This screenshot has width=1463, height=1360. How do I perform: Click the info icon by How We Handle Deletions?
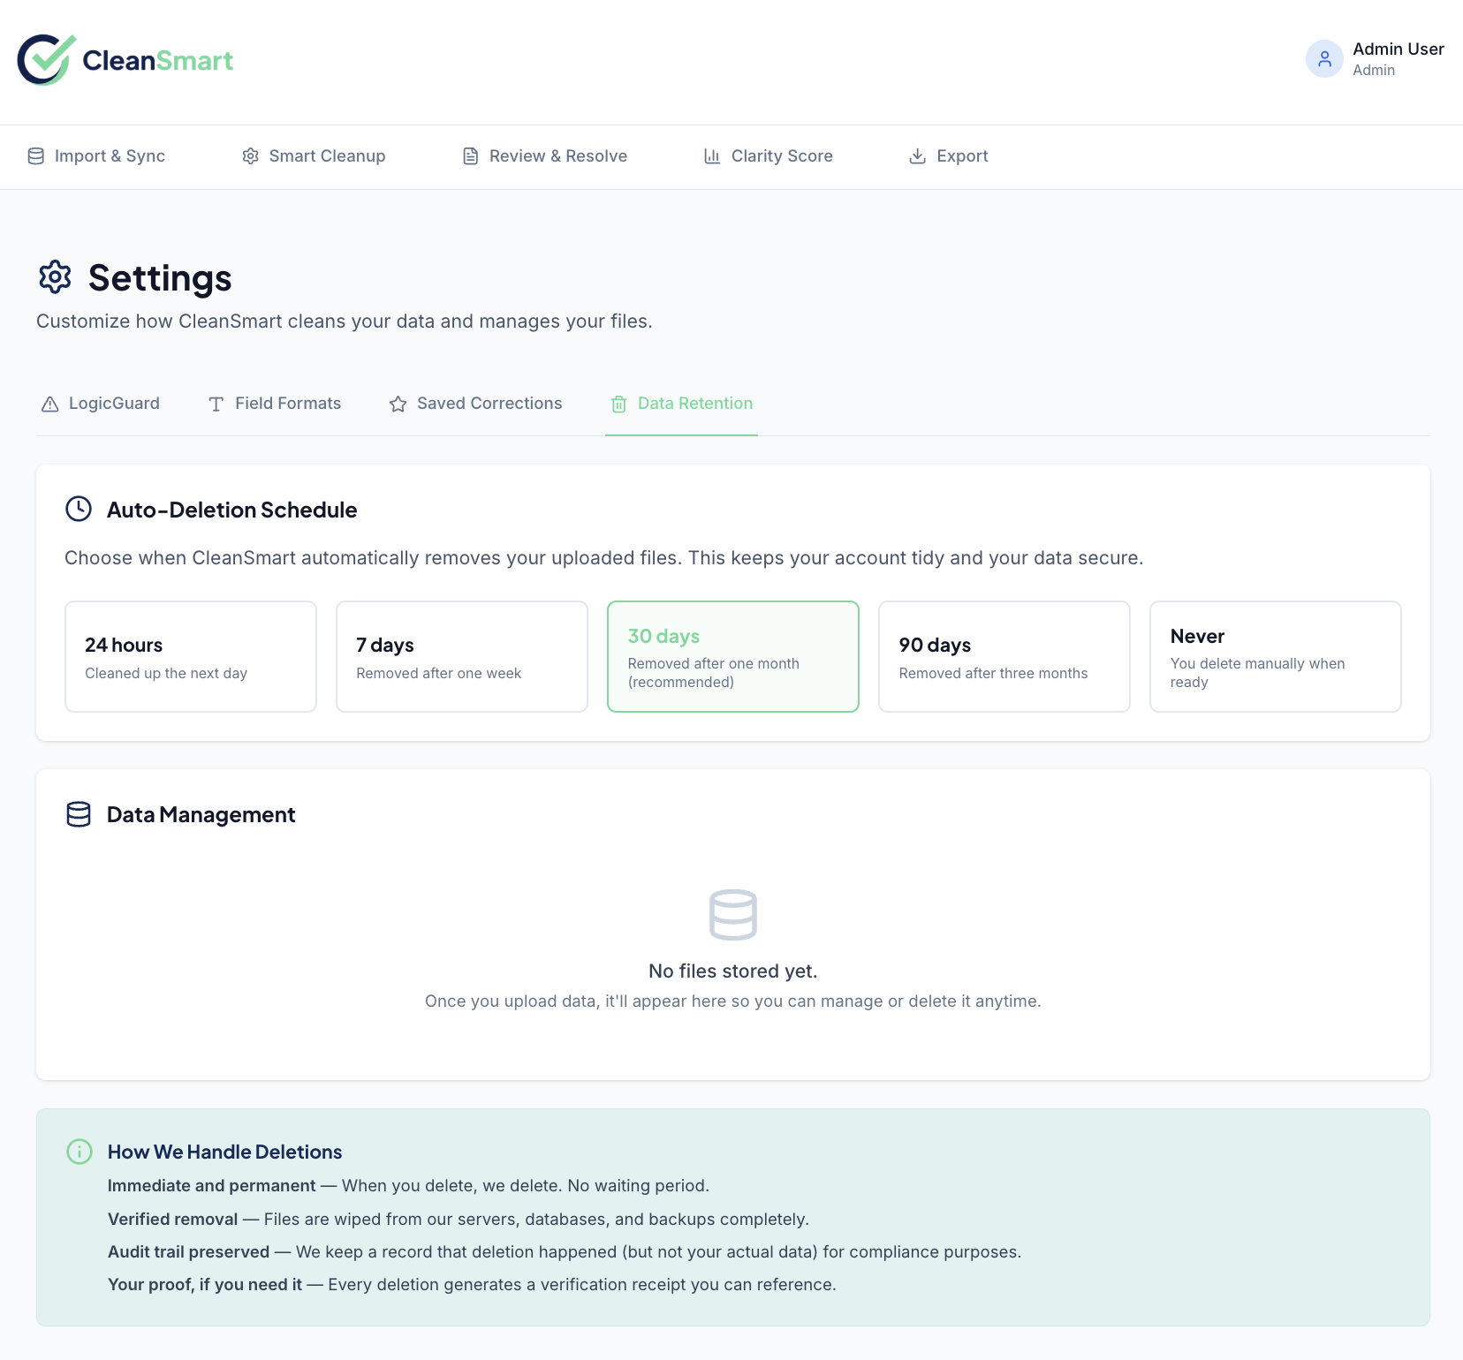(x=80, y=1152)
